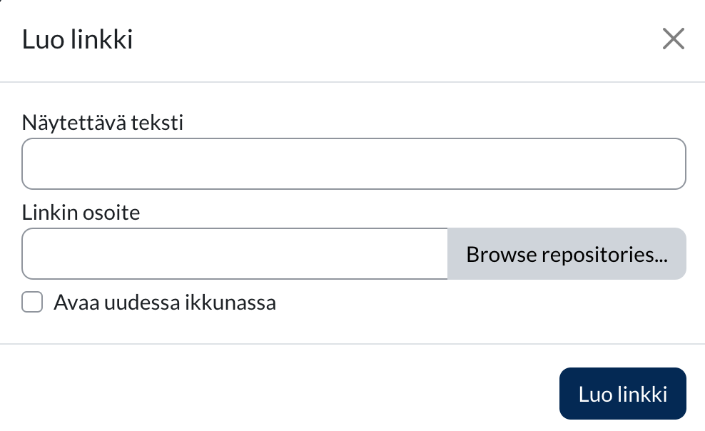Tick the open-in-new-window checkbox box
Screen dimensions: 705x431
point(32,303)
